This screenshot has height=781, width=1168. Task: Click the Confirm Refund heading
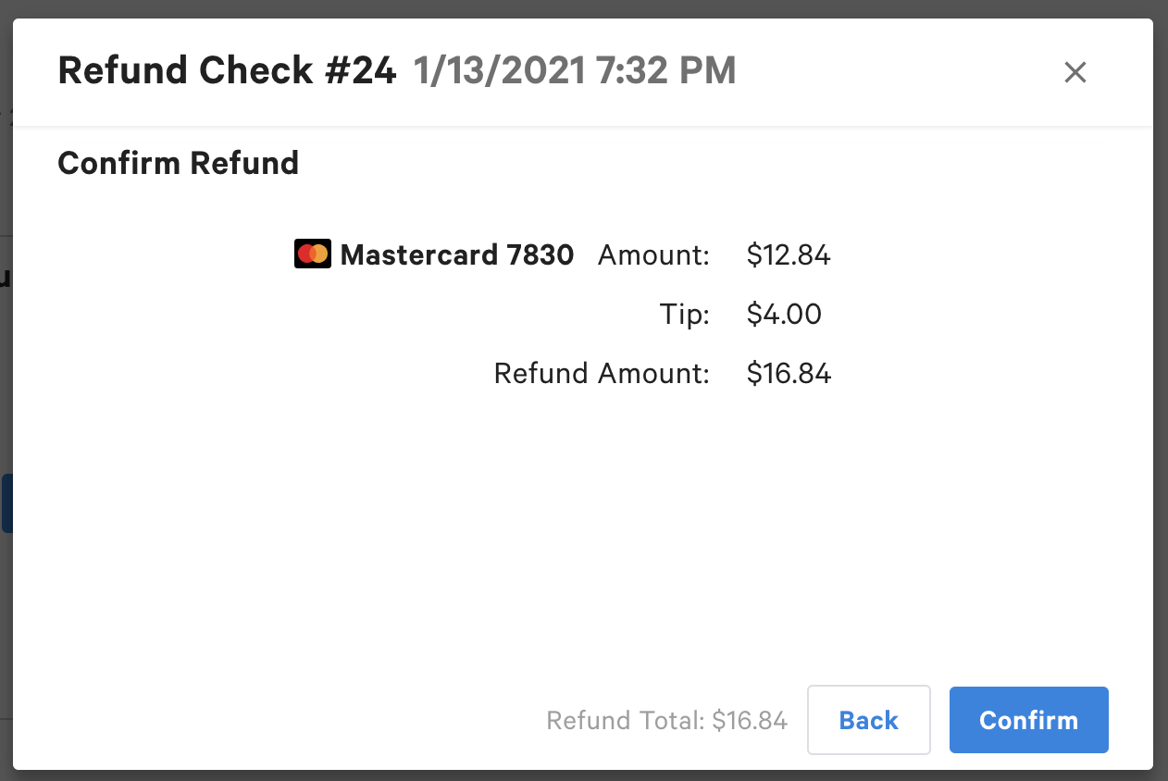pyautogui.click(x=179, y=163)
